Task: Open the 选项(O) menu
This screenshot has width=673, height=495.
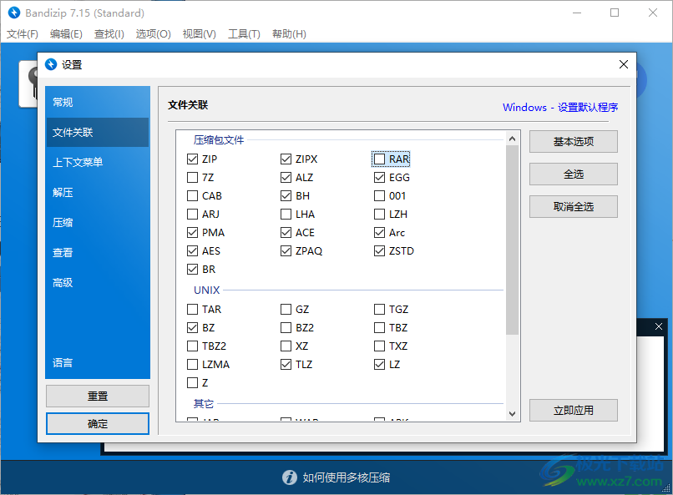Action: coord(154,34)
